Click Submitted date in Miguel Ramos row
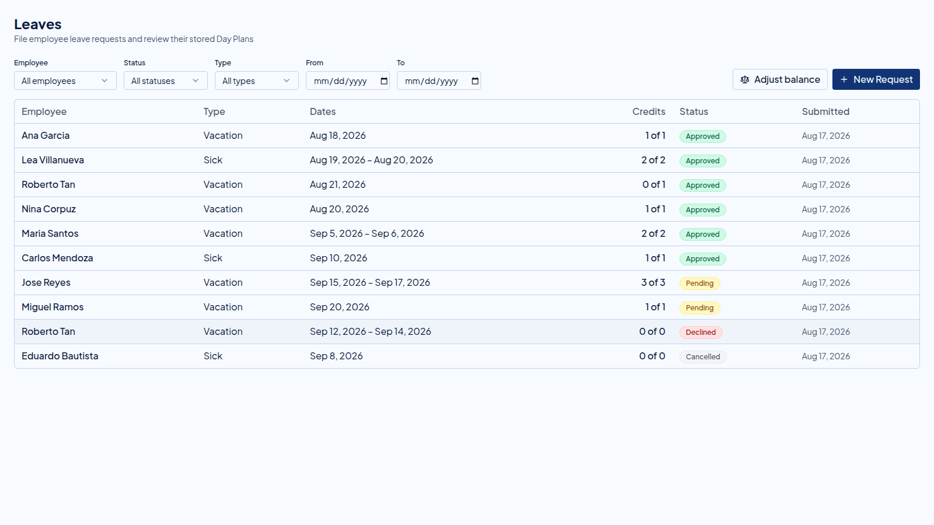This screenshot has height=525, width=934. [825, 307]
